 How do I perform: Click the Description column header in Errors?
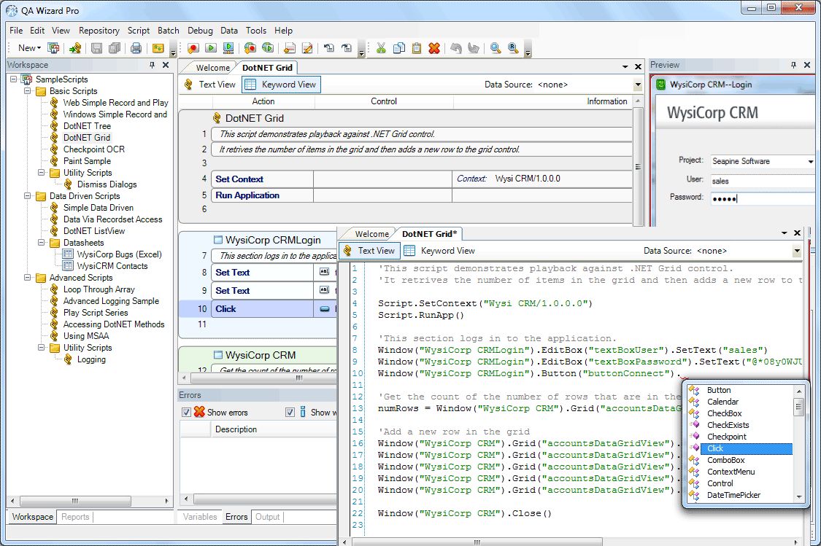click(236, 429)
